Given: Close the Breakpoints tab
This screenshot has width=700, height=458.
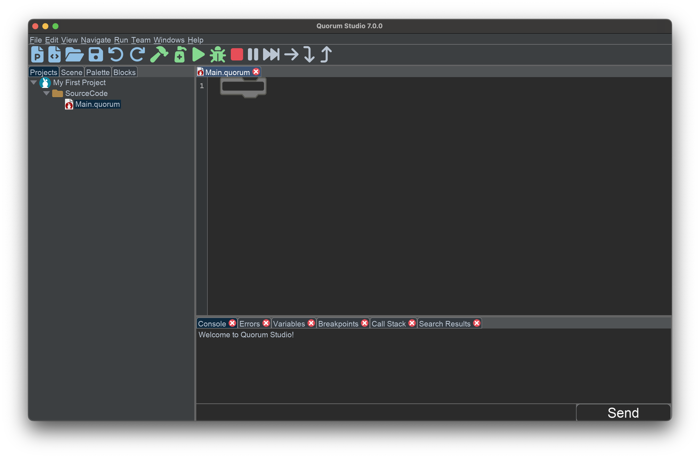Looking at the screenshot, I should 364,323.
